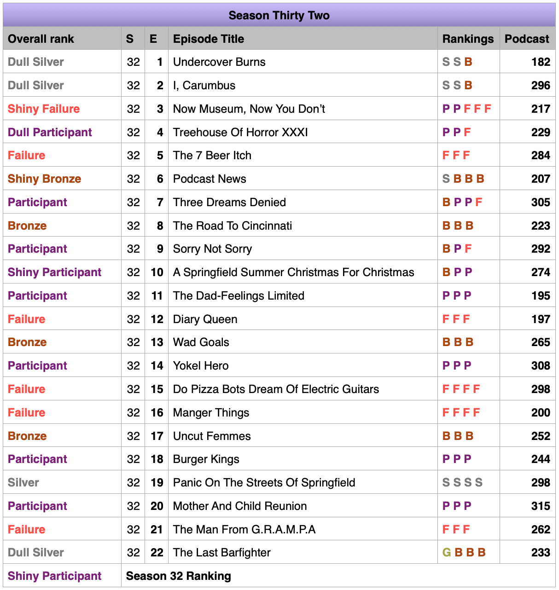Select the 'Overall rank' column header
This screenshot has height=590, width=559.
(41, 39)
